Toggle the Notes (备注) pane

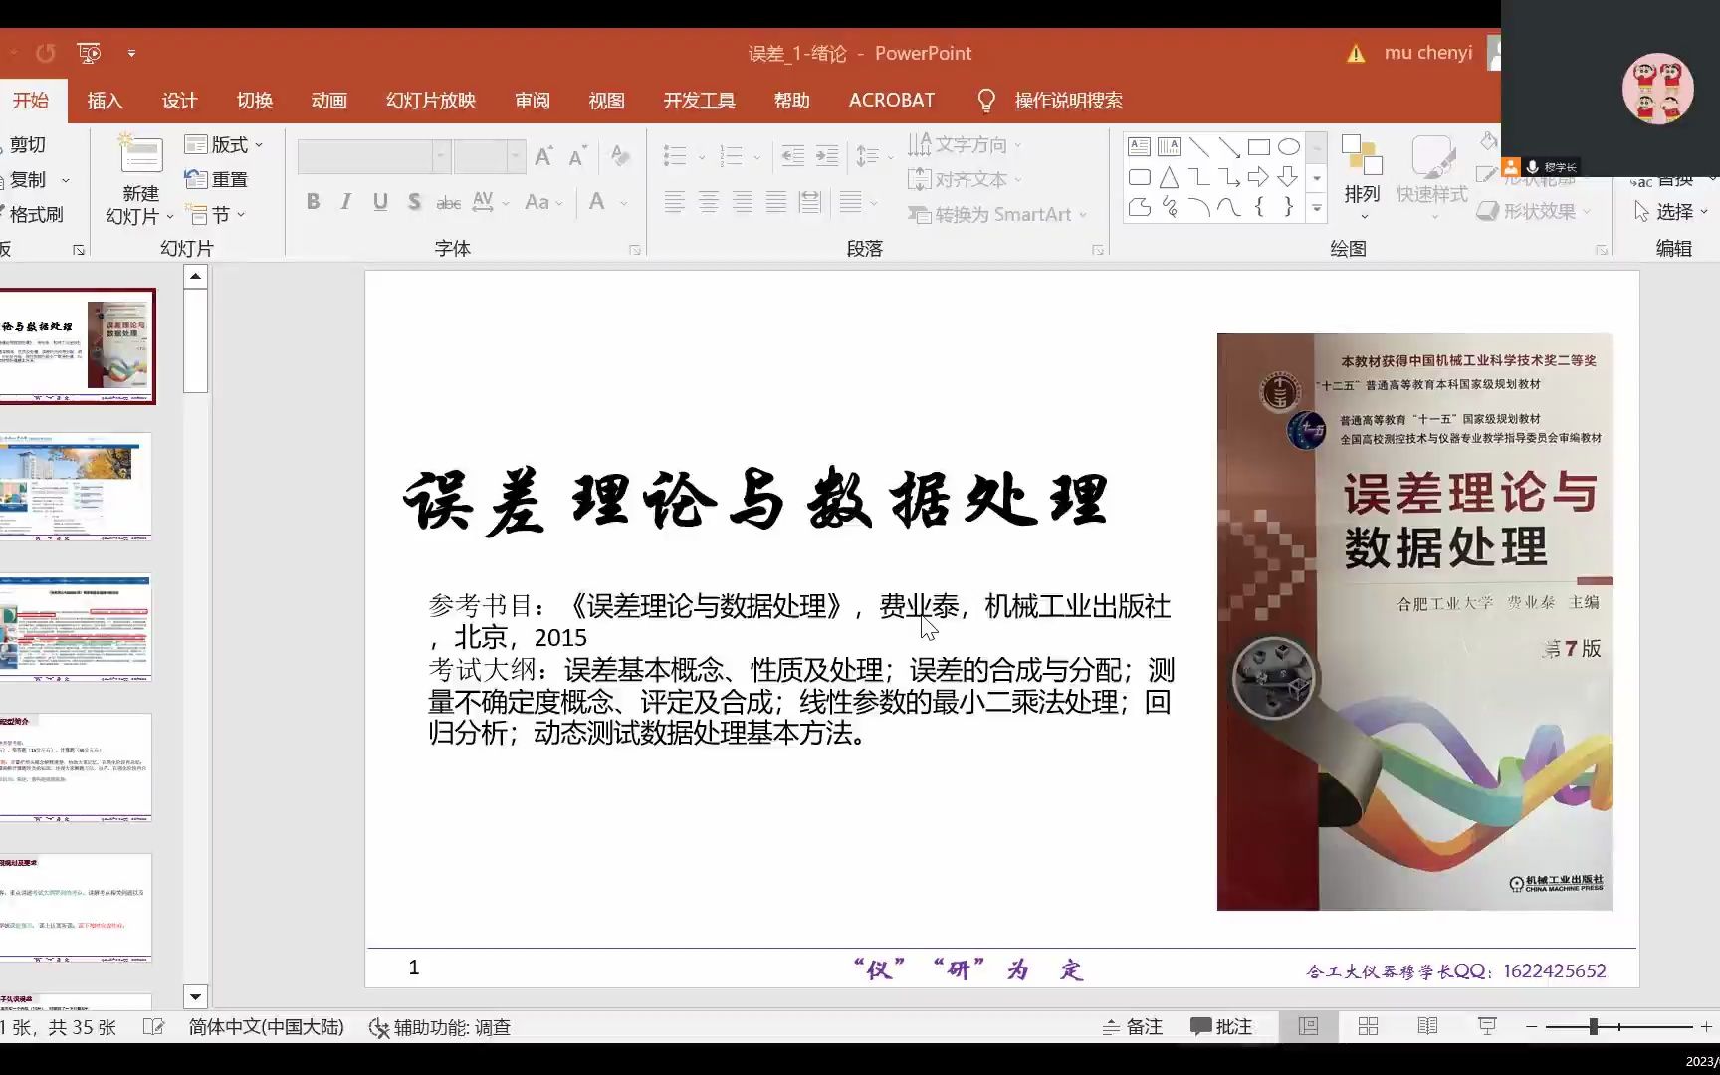[x=1133, y=1026]
